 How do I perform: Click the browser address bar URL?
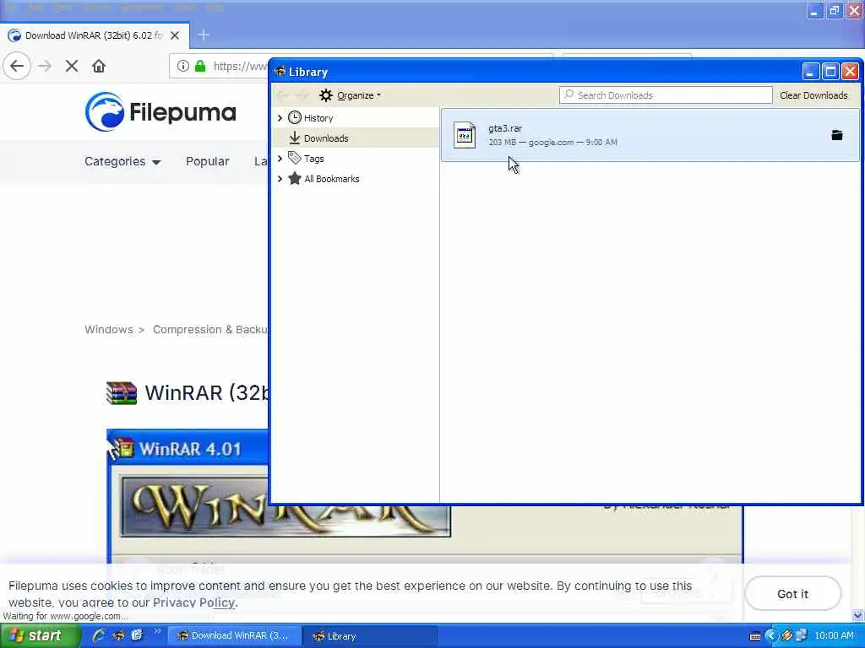pos(241,66)
